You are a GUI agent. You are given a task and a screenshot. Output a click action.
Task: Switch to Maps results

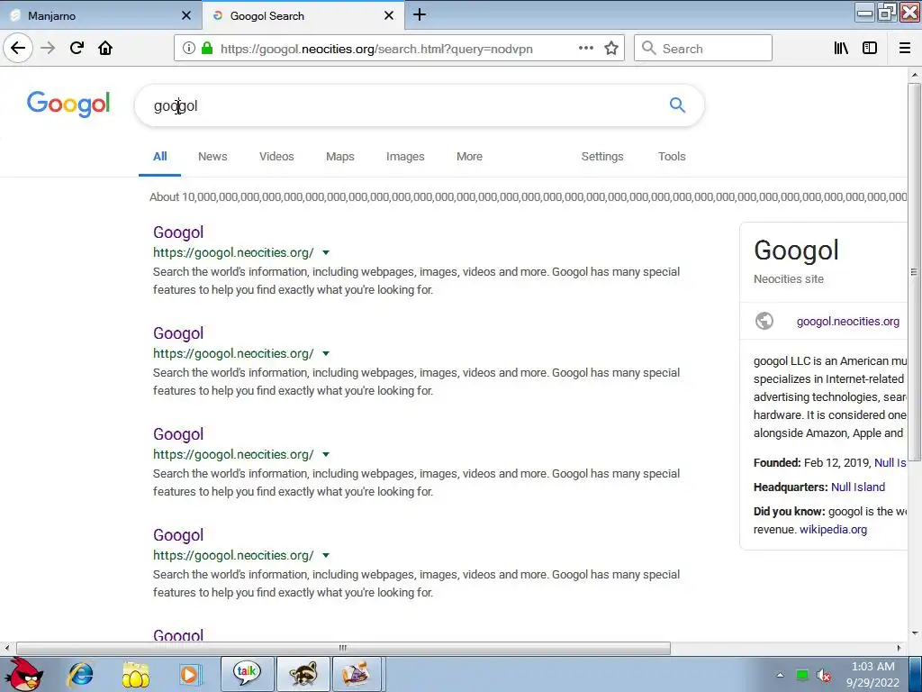339,157
